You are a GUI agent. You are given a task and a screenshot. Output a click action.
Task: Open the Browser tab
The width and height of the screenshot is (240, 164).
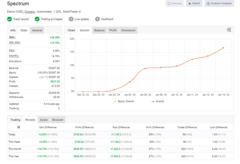[58, 120]
